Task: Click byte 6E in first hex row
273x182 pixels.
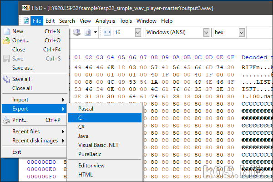Action: 111,67
